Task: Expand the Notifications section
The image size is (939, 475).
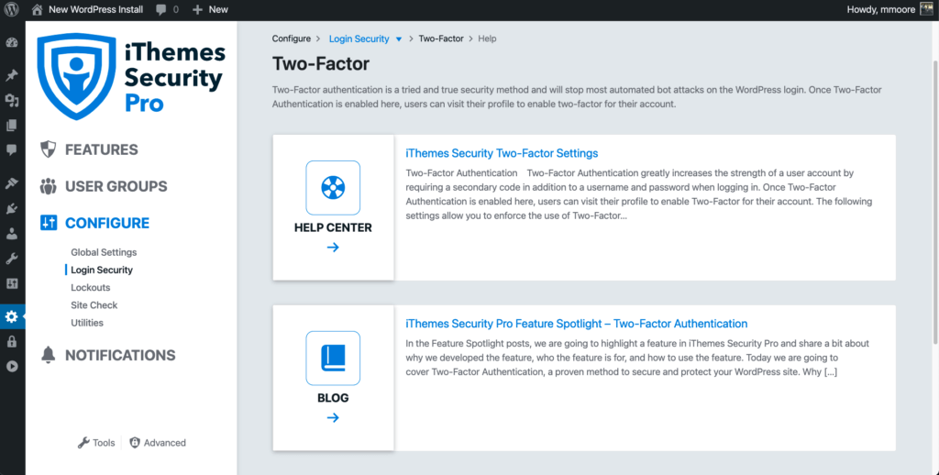Action: (119, 355)
